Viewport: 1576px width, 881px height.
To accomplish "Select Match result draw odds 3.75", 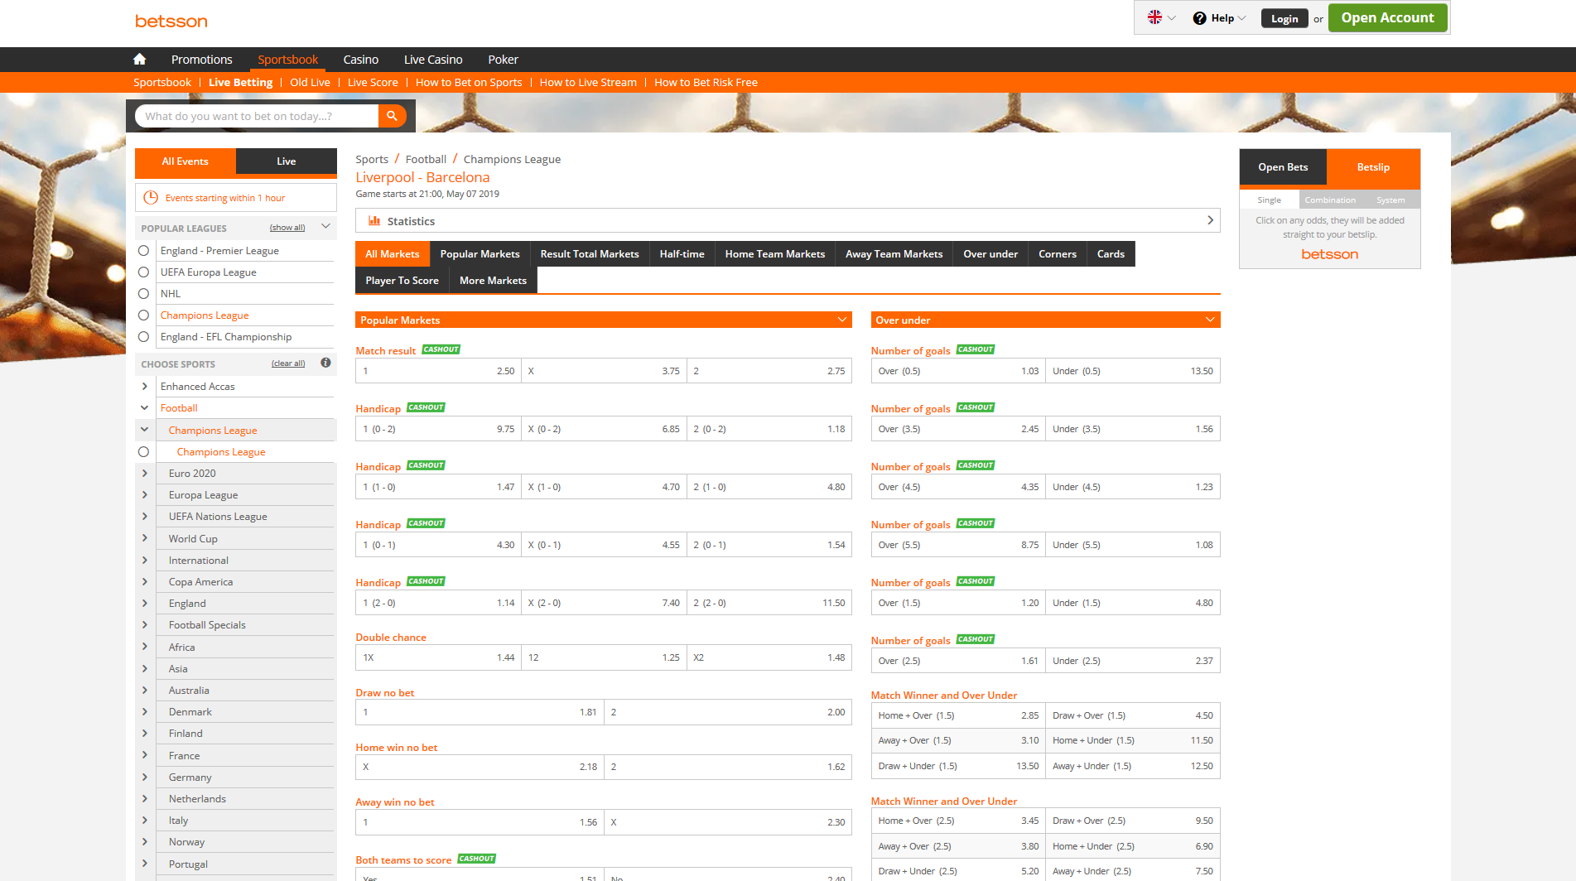I will tap(604, 371).
